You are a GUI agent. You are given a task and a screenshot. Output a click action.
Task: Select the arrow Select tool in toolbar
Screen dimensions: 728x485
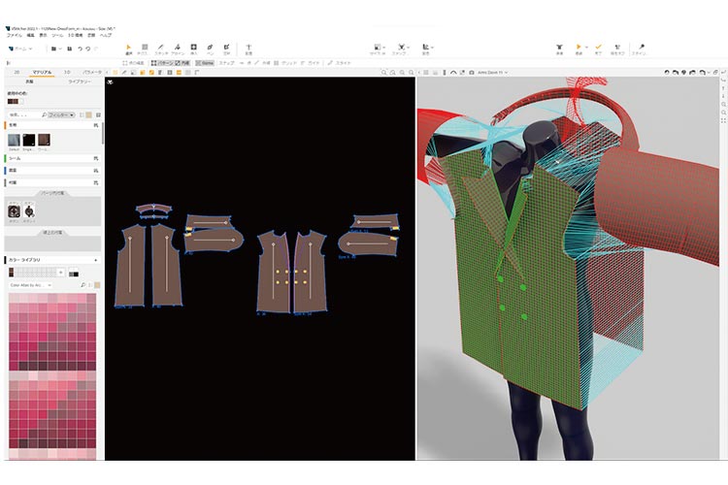click(x=129, y=47)
